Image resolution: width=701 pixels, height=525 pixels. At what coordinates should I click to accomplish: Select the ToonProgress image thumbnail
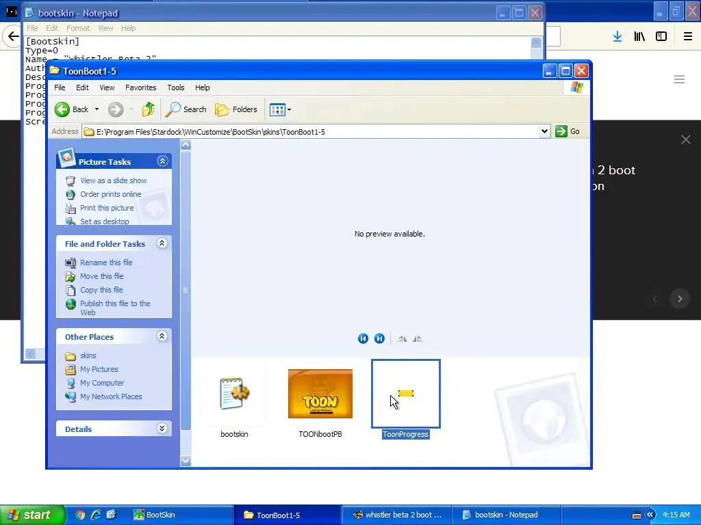(406, 394)
